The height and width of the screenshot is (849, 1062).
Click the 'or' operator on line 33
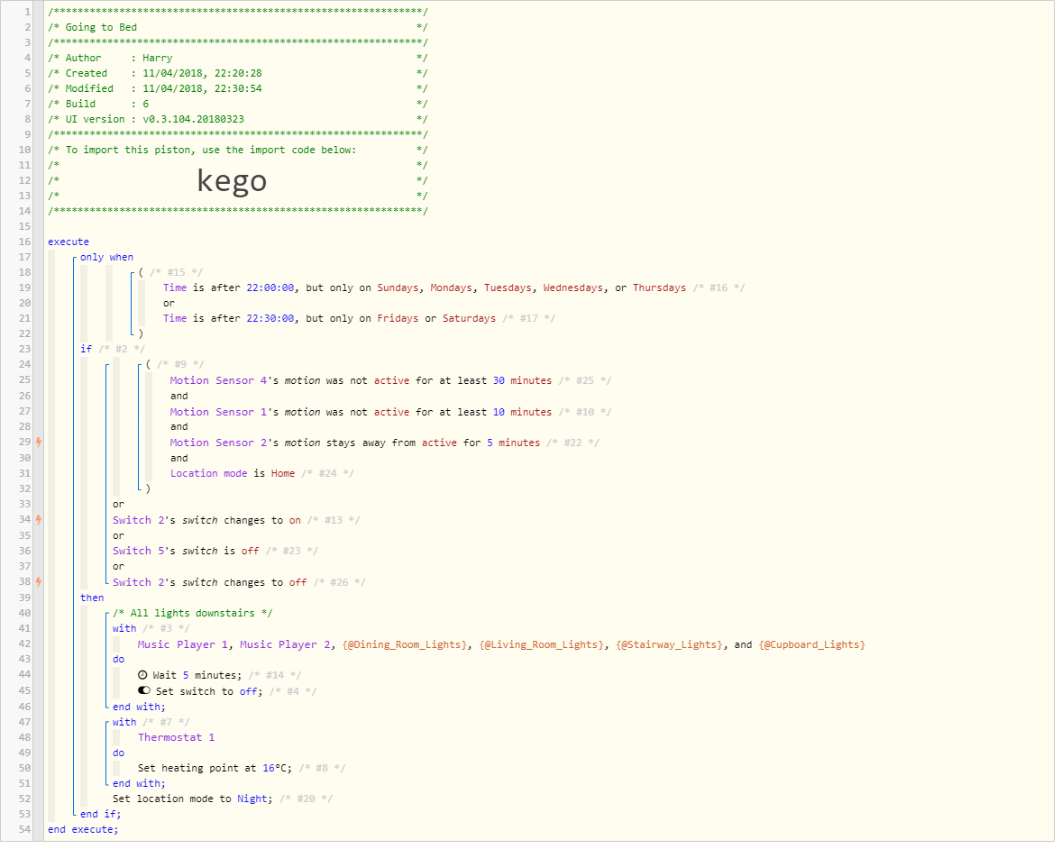tap(118, 507)
